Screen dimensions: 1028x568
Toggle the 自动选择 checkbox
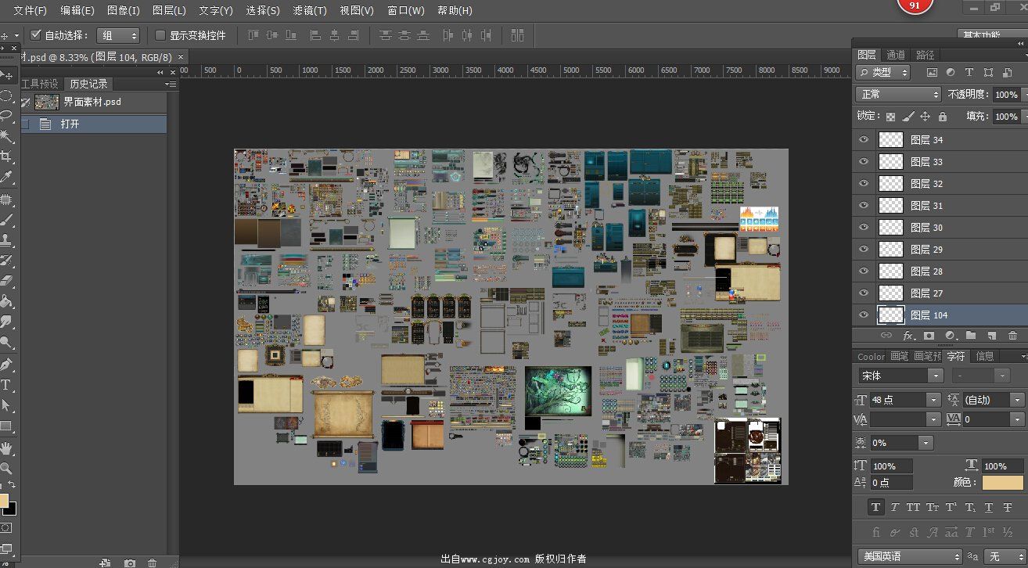coord(35,35)
